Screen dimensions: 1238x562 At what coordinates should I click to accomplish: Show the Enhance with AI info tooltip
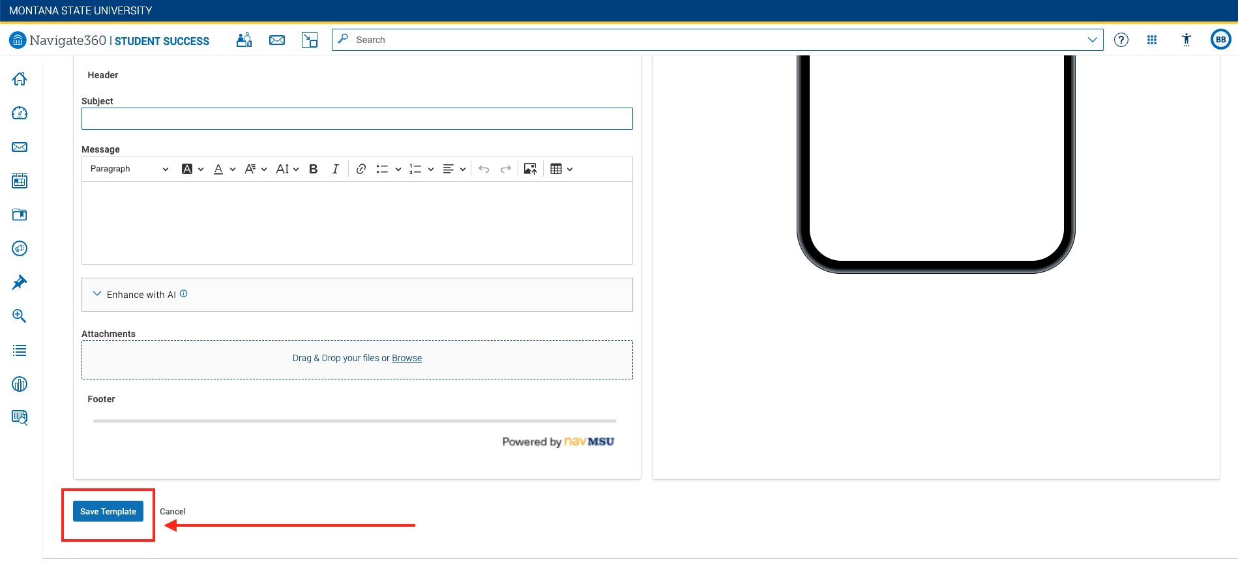184,293
